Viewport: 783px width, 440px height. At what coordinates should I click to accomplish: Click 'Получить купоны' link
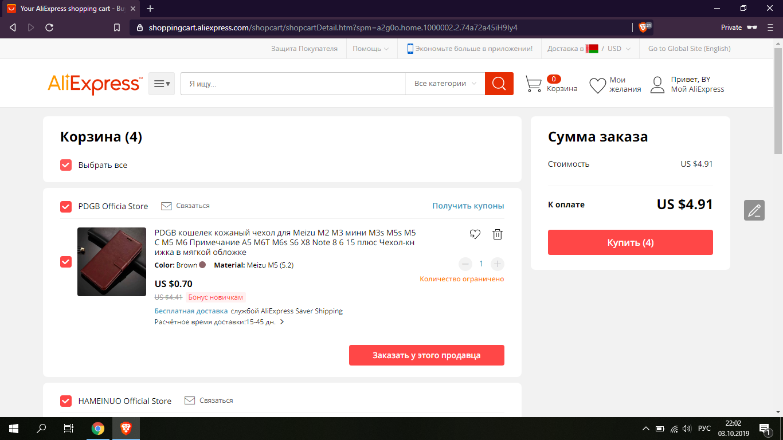click(x=468, y=206)
